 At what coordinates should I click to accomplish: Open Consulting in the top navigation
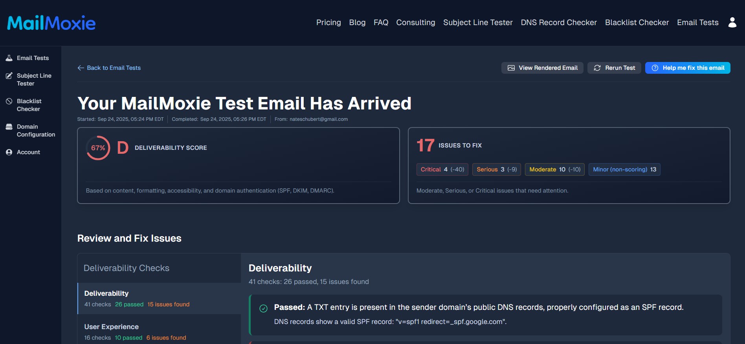coord(416,22)
